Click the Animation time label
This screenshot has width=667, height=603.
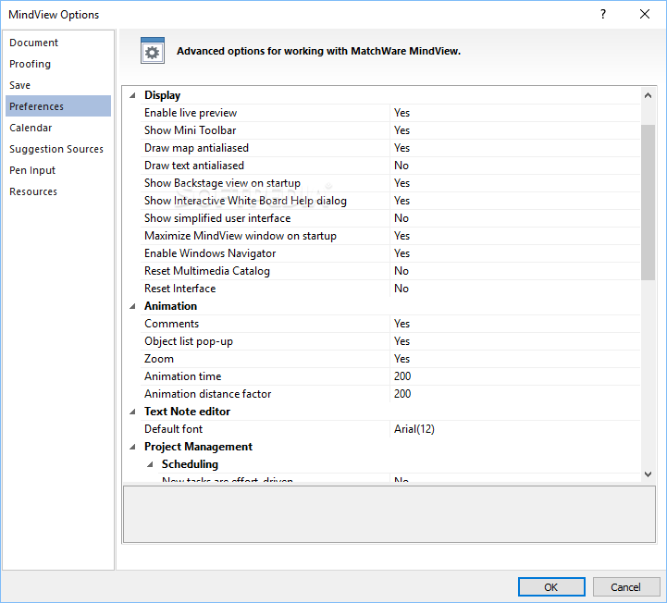[183, 376]
